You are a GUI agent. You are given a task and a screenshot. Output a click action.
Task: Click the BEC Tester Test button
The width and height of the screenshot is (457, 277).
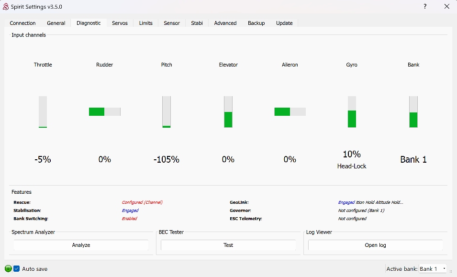point(228,245)
